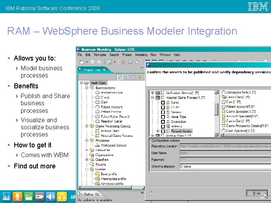Check the Related Assets checkbox
The width and height of the screenshot is (271, 203).
point(163,131)
